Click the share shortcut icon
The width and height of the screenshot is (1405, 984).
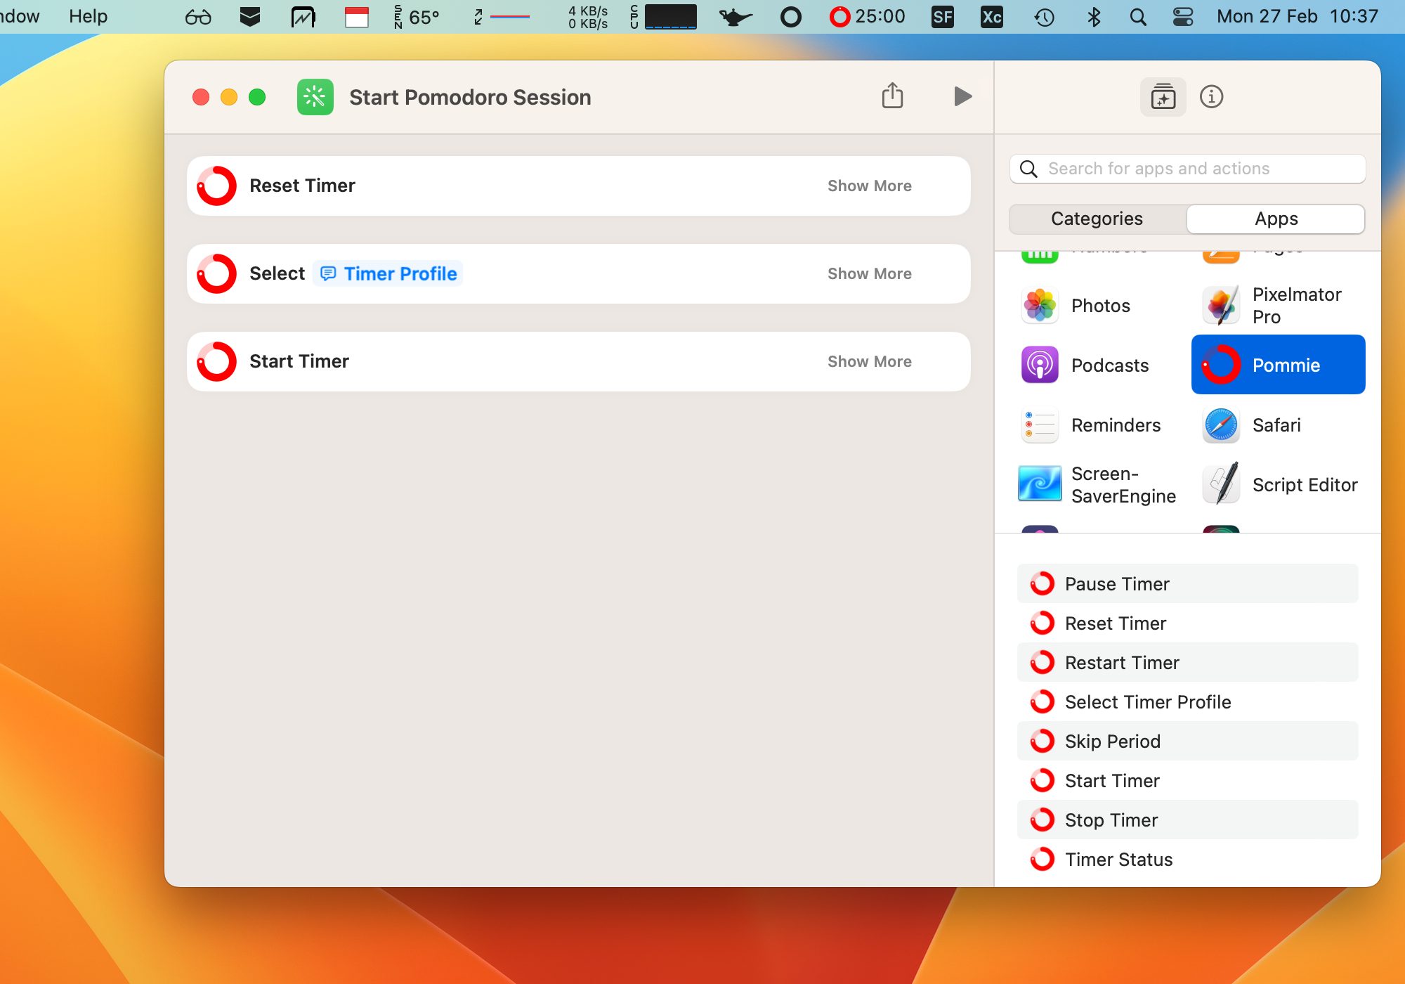(892, 96)
